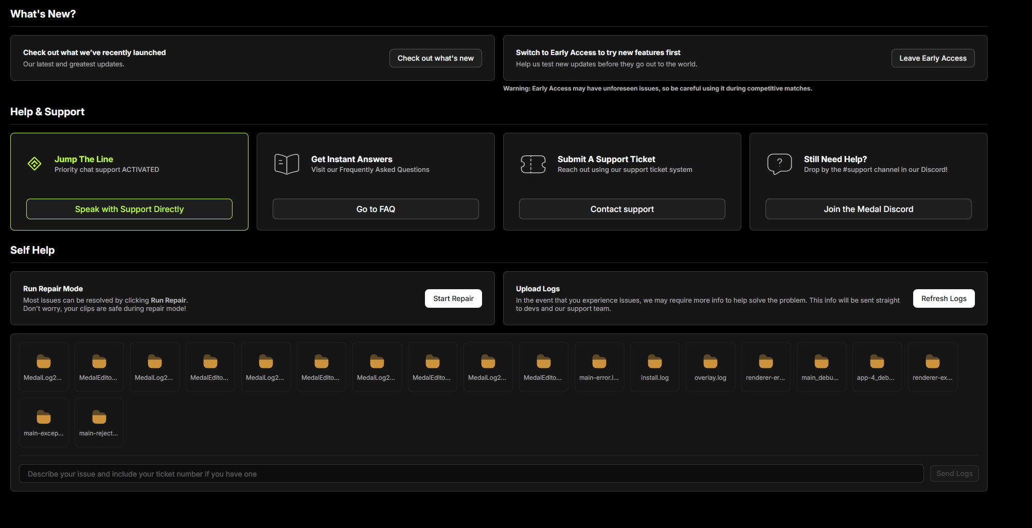Click the Run Repair Mode title
The width and height of the screenshot is (1032, 528).
point(53,289)
